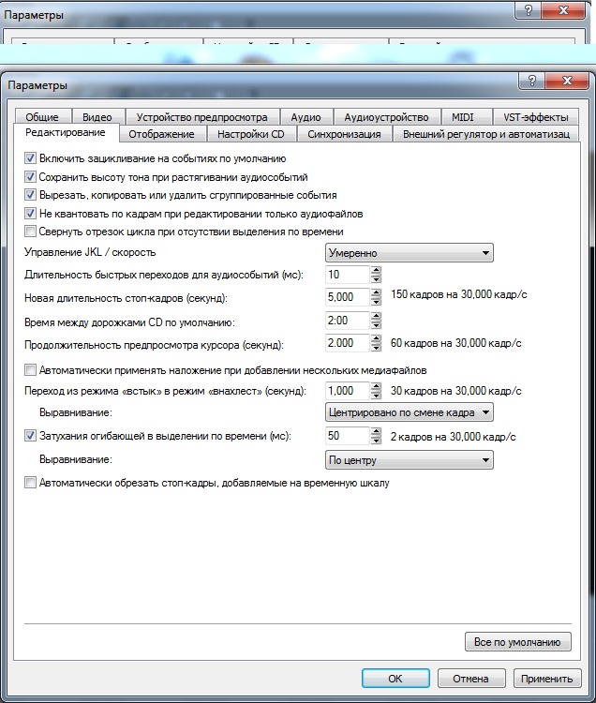This screenshot has height=703, width=596.
Task: Enable 'Автоматически применять наложение' checkbox
Action: tap(30, 370)
